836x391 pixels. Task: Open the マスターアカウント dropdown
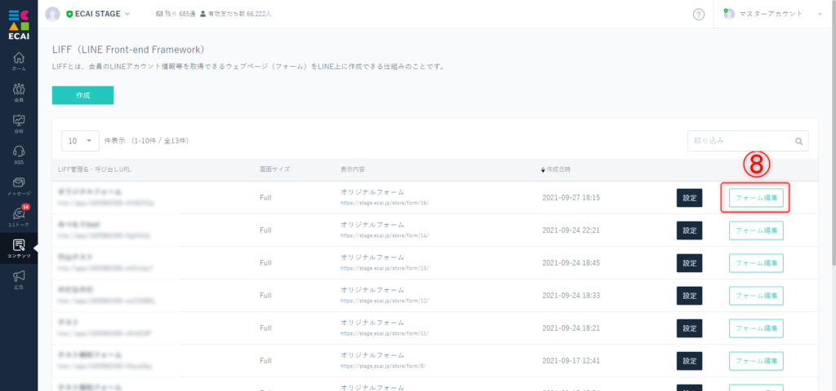click(820, 15)
